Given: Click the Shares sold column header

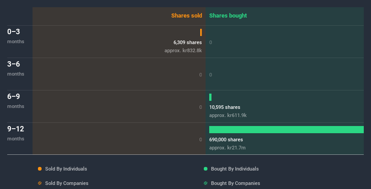Looking at the screenshot, I should click(x=187, y=16).
